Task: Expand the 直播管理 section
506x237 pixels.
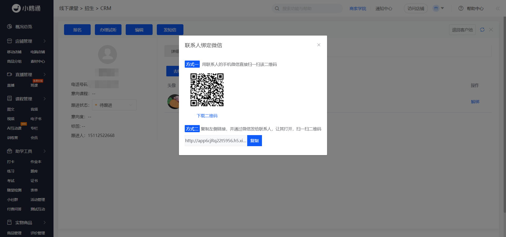Action: [x=45, y=75]
